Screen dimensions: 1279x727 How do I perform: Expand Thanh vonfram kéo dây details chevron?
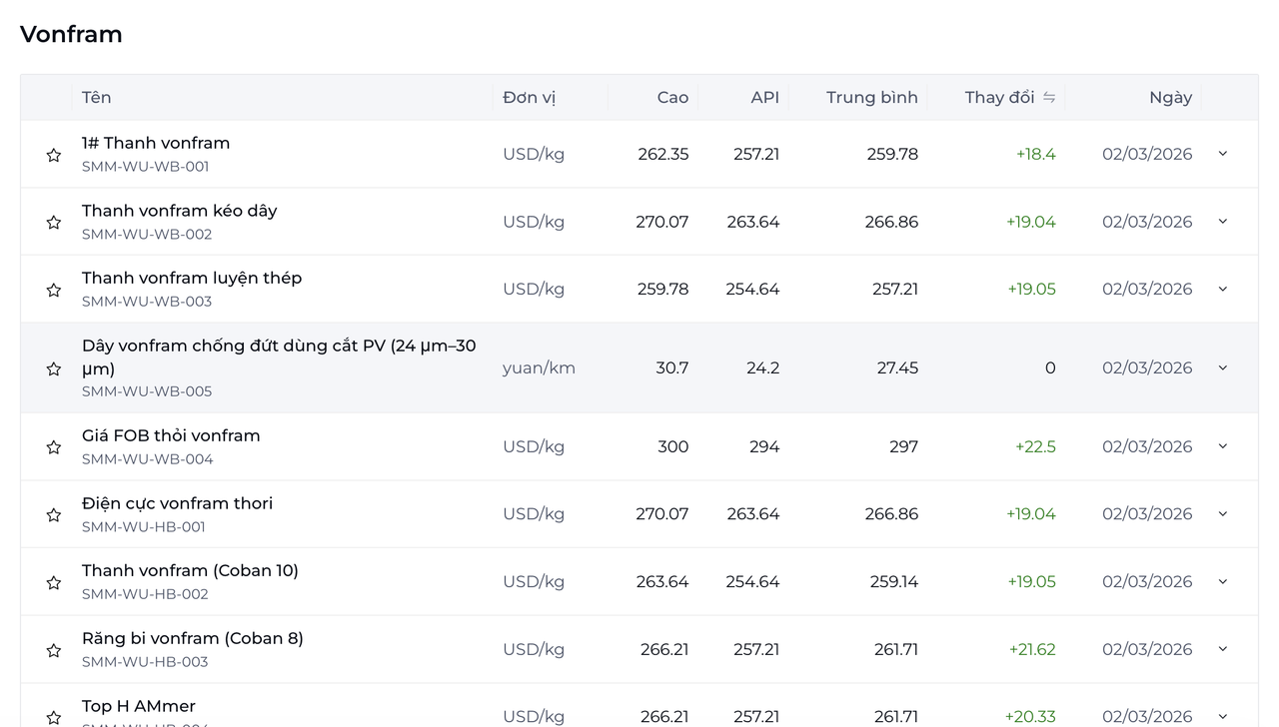(1222, 222)
